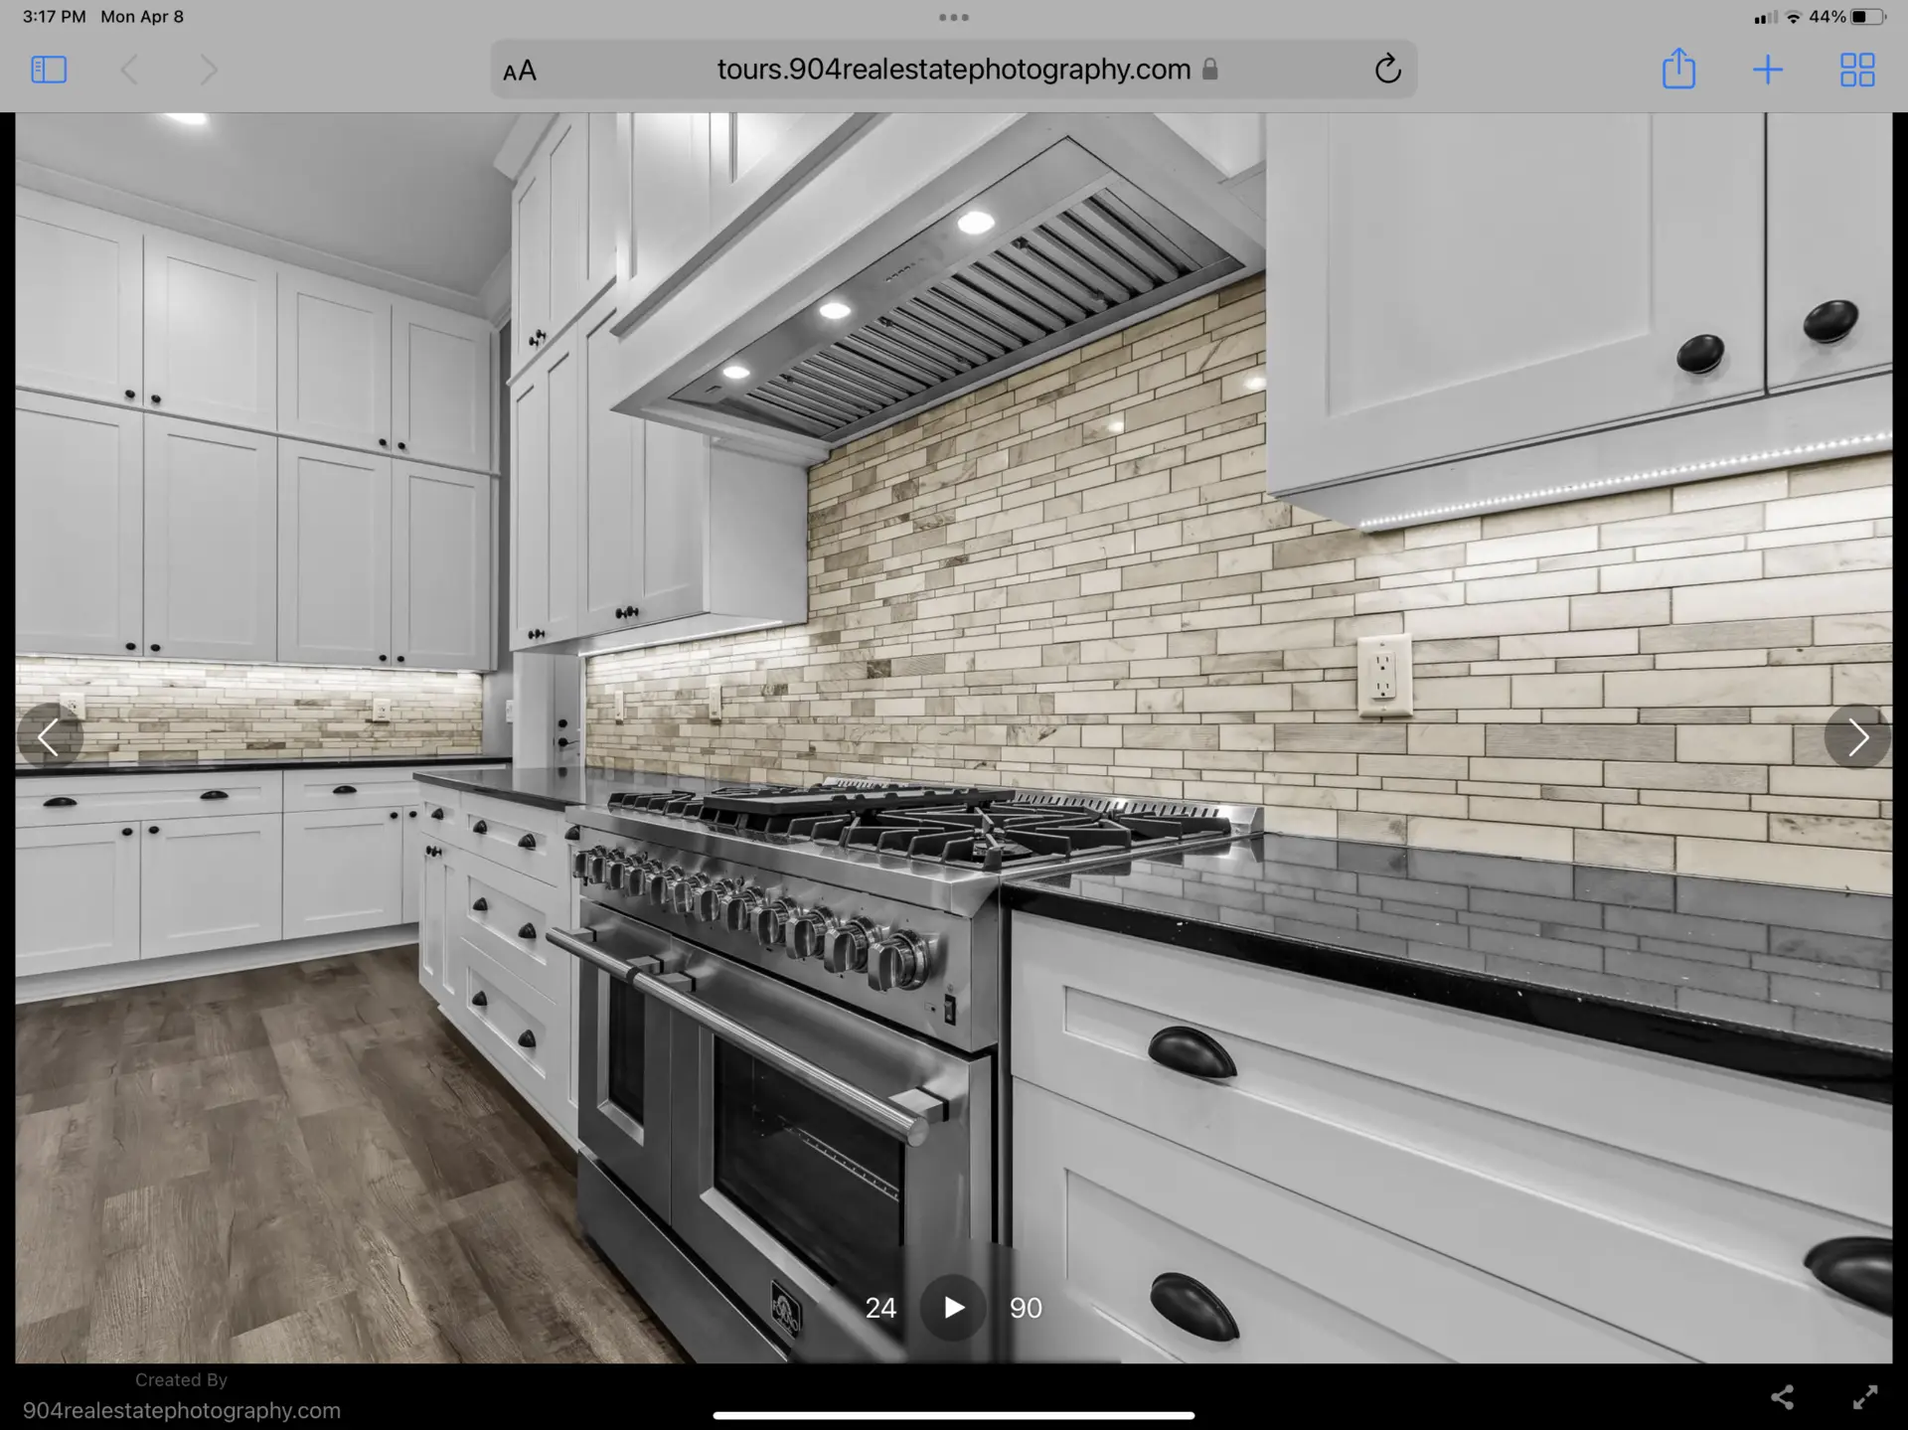Open the Safari share sheet
Viewport: 1908px width, 1430px height.
1678,70
